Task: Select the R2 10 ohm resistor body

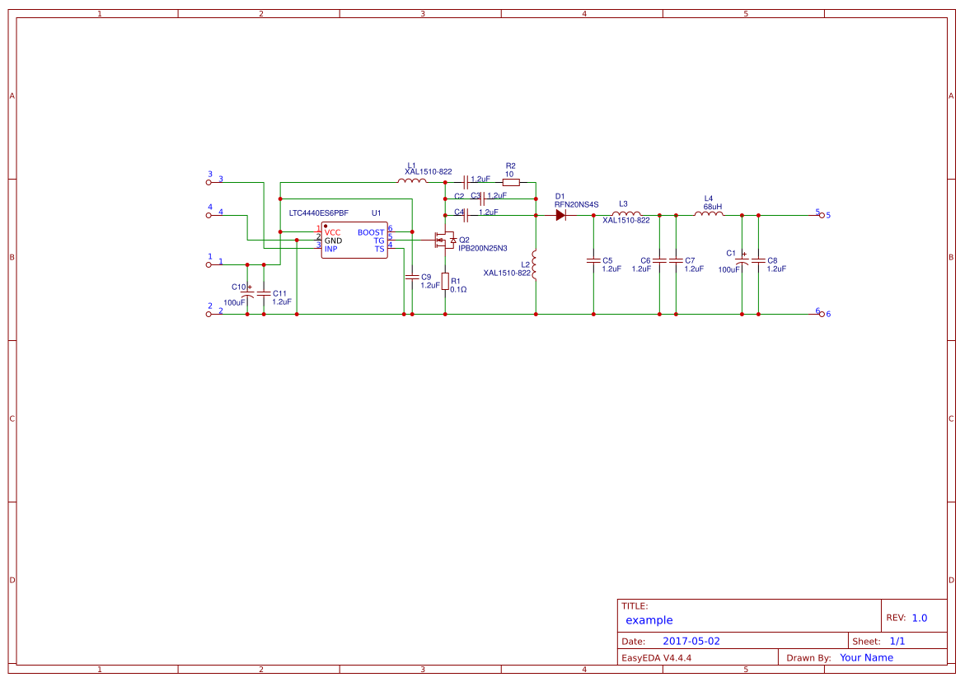Action: [x=509, y=183]
